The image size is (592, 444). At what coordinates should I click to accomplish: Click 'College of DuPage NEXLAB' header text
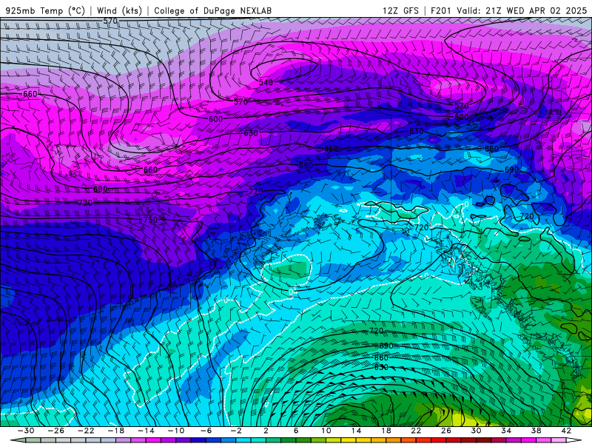[x=212, y=10]
